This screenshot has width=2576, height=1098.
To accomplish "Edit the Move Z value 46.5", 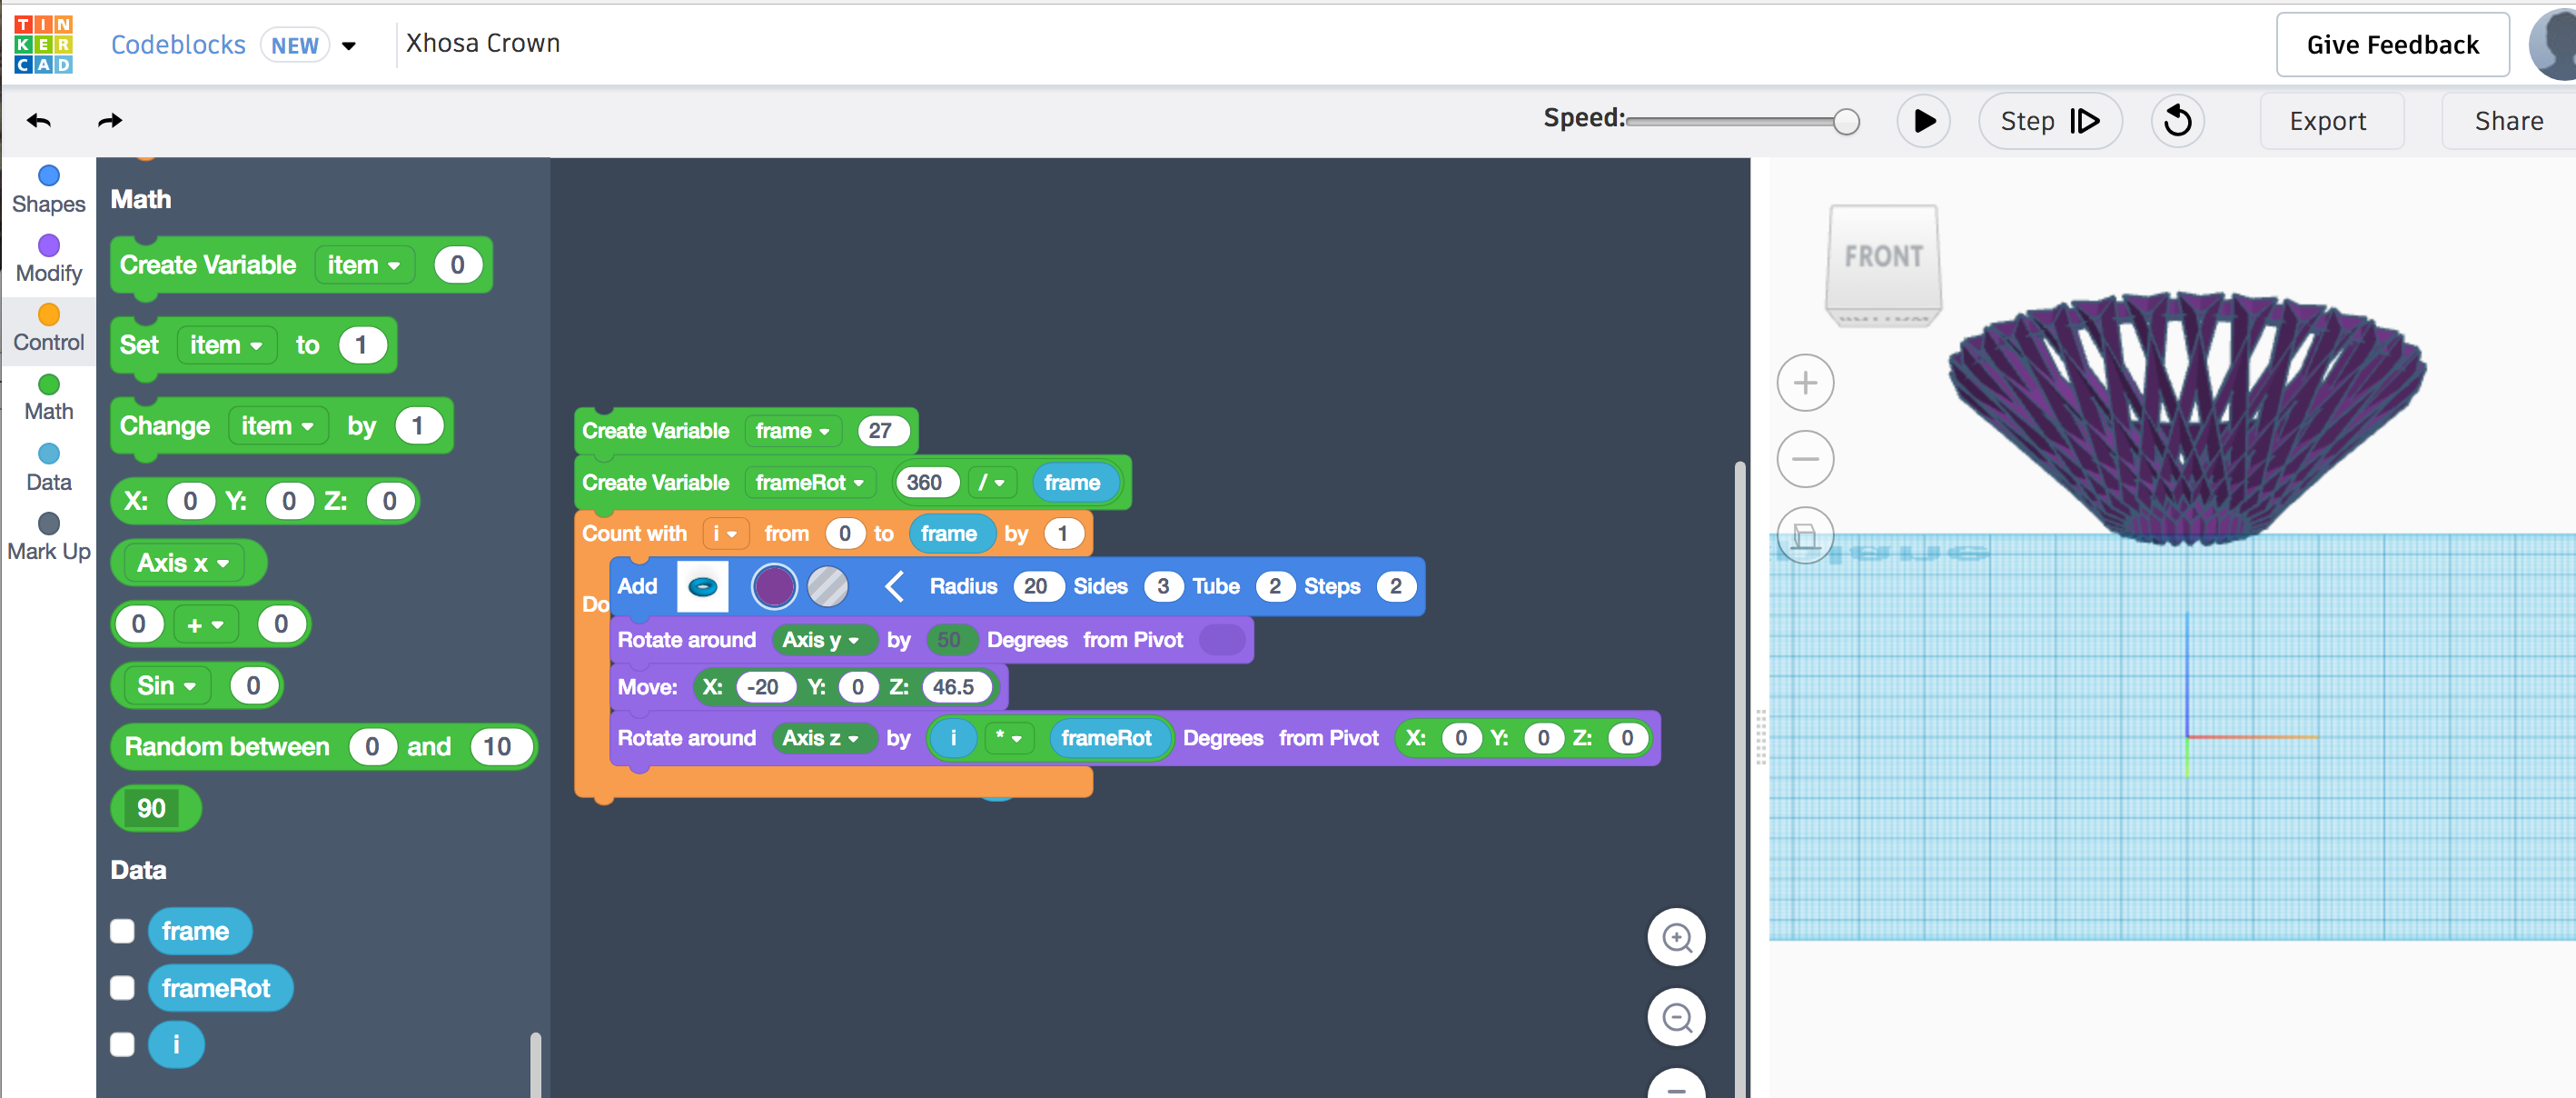I will pyautogui.click(x=954, y=688).
